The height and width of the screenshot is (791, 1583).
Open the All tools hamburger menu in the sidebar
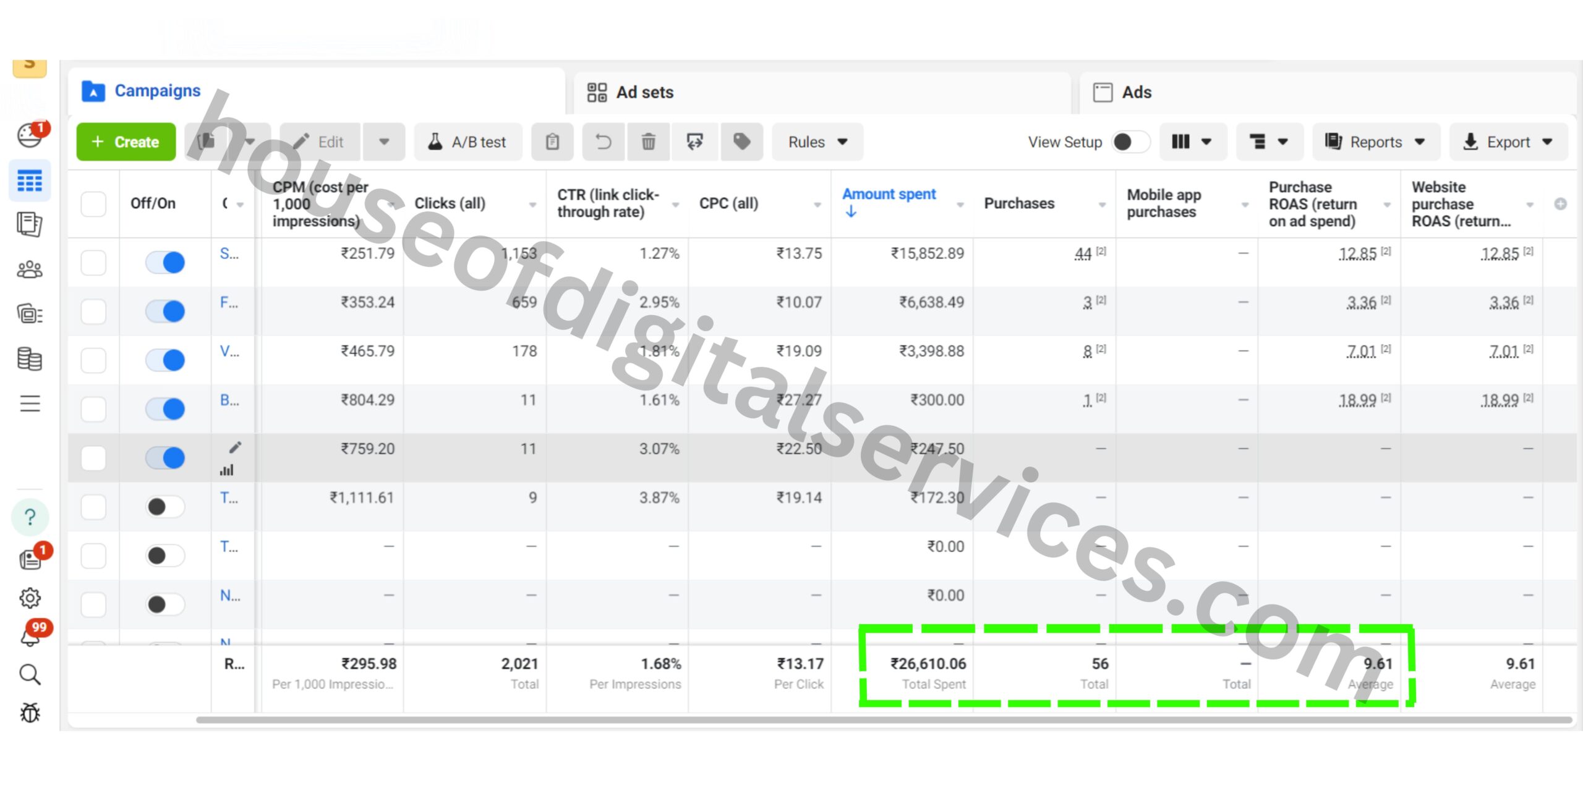tap(30, 404)
